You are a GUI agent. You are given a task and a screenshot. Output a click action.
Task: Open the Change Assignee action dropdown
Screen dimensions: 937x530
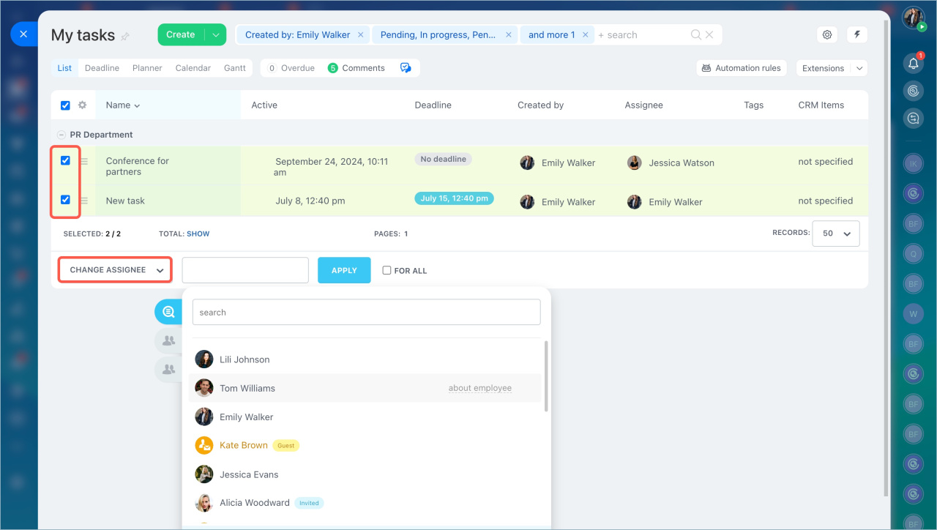point(116,270)
